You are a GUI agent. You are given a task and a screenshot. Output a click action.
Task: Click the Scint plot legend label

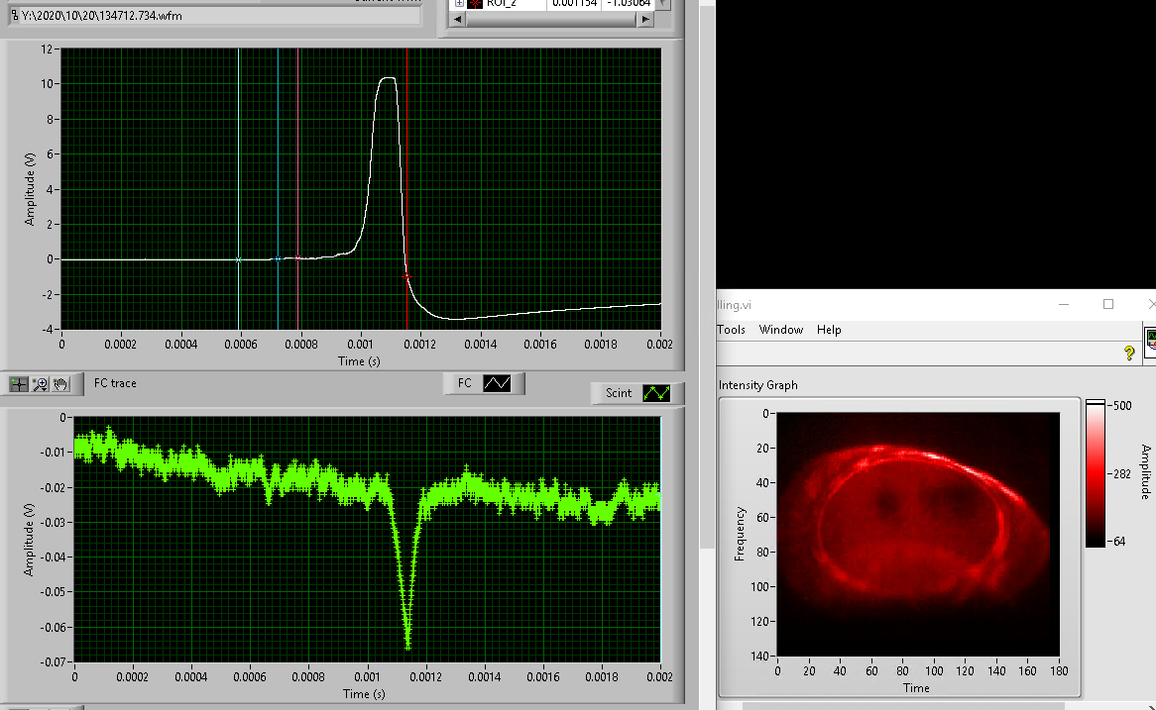618,393
